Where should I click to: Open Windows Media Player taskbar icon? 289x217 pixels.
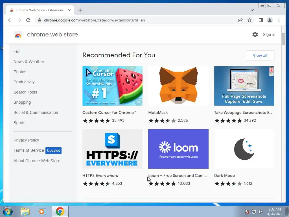pos(42,211)
